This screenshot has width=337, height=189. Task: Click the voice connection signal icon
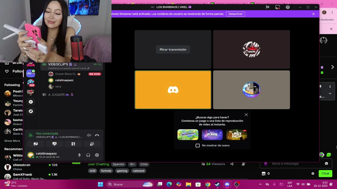coord(31,135)
